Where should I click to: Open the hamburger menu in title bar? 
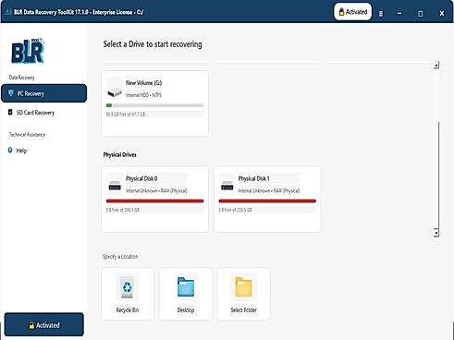(x=381, y=14)
